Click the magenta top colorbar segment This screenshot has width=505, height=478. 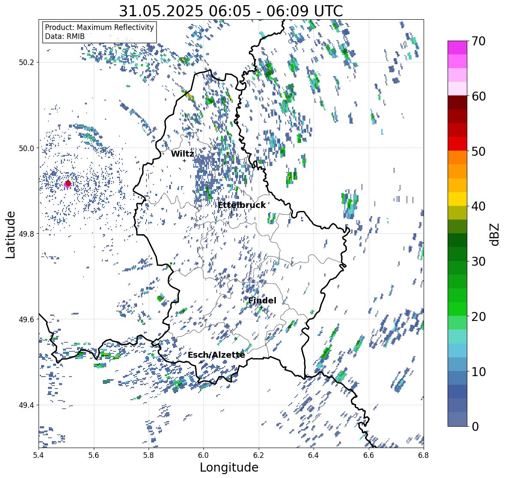pyautogui.click(x=457, y=48)
